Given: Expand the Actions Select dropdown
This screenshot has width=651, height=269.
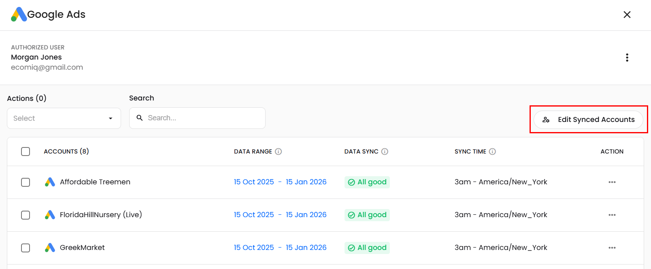Looking at the screenshot, I should 64,118.
